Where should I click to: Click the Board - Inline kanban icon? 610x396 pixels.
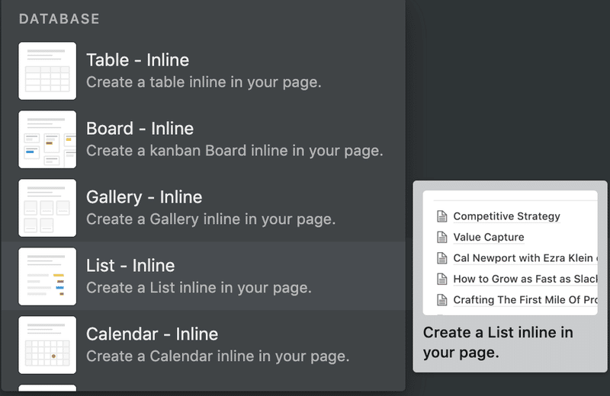pyautogui.click(x=47, y=139)
